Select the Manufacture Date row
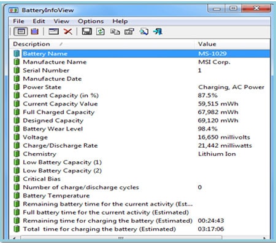Image resolution: width=276 pixels, height=243 pixels. tap(140, 79)
